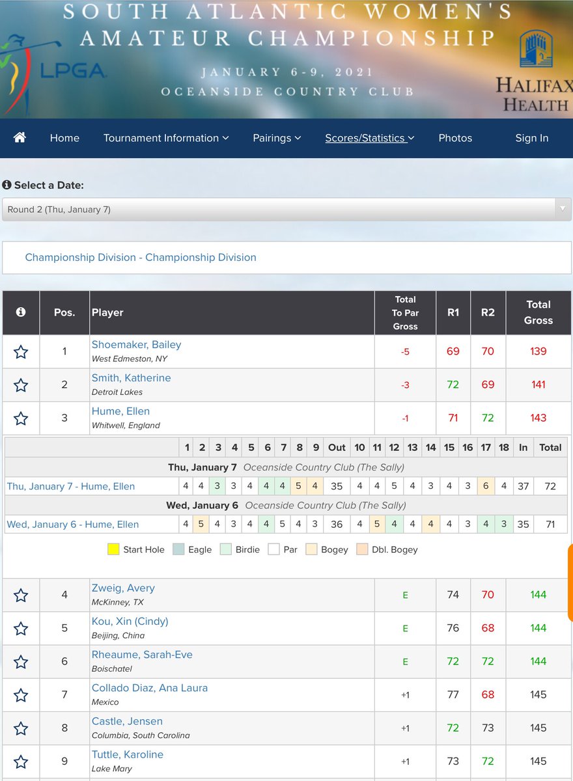Click the Out column header in scorecard
This screenshot has width=573, height=781.
(337, 447)
